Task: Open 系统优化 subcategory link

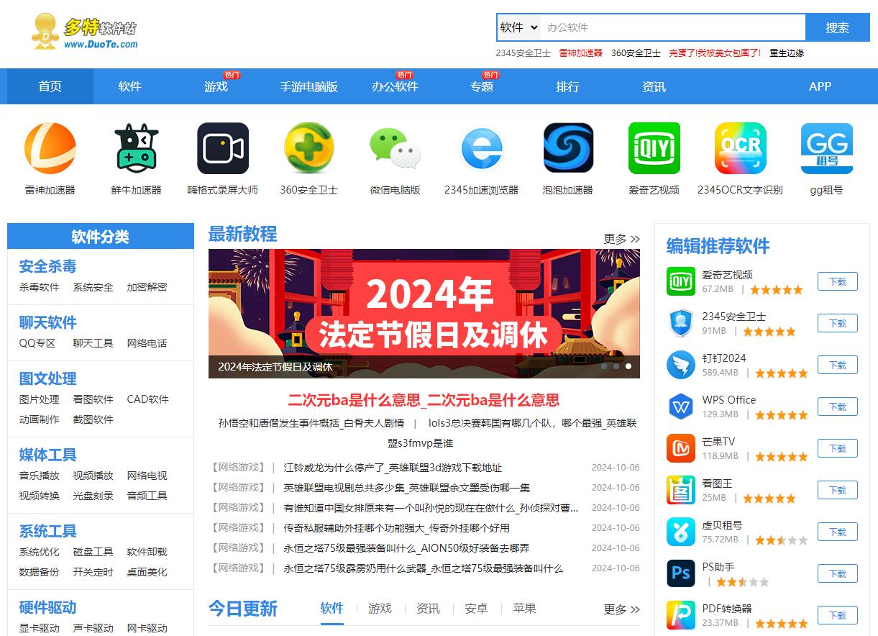Action: point(40,552)
